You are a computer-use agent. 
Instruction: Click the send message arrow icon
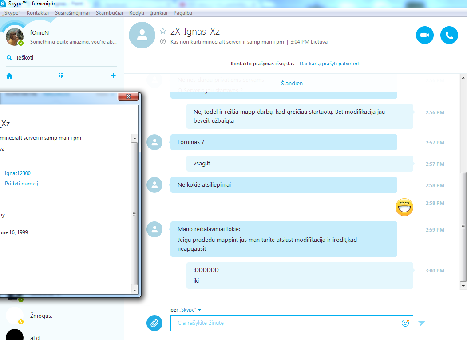[421, 323]
